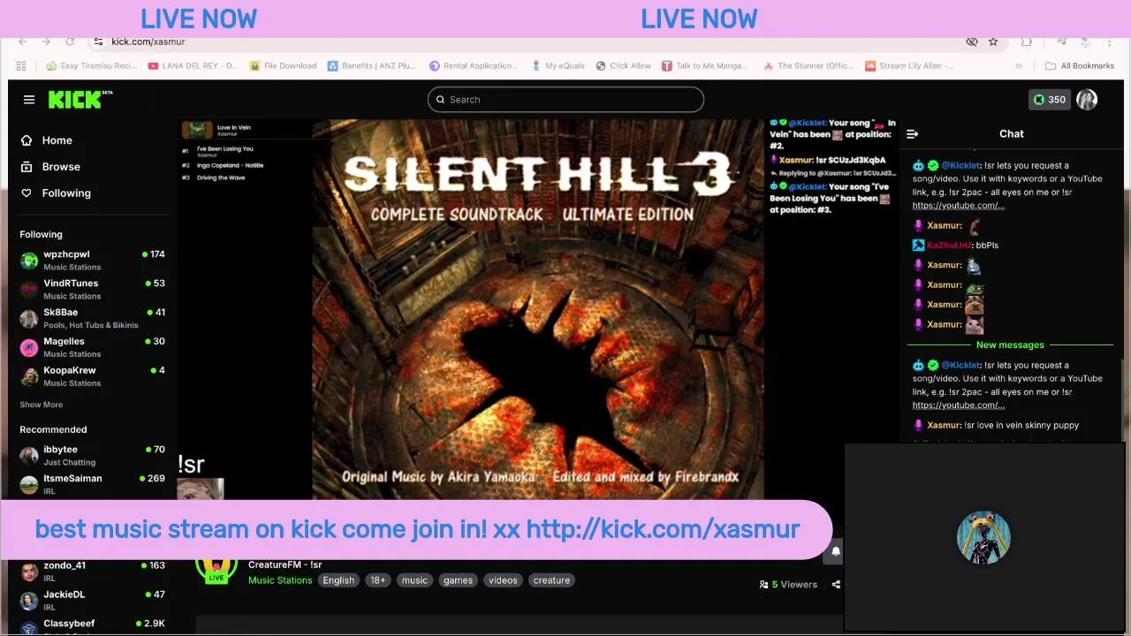Image resolution: width=1131 pixels, height=636 pixels.
Task: Open Magelles channel
Action: point(92,347)
